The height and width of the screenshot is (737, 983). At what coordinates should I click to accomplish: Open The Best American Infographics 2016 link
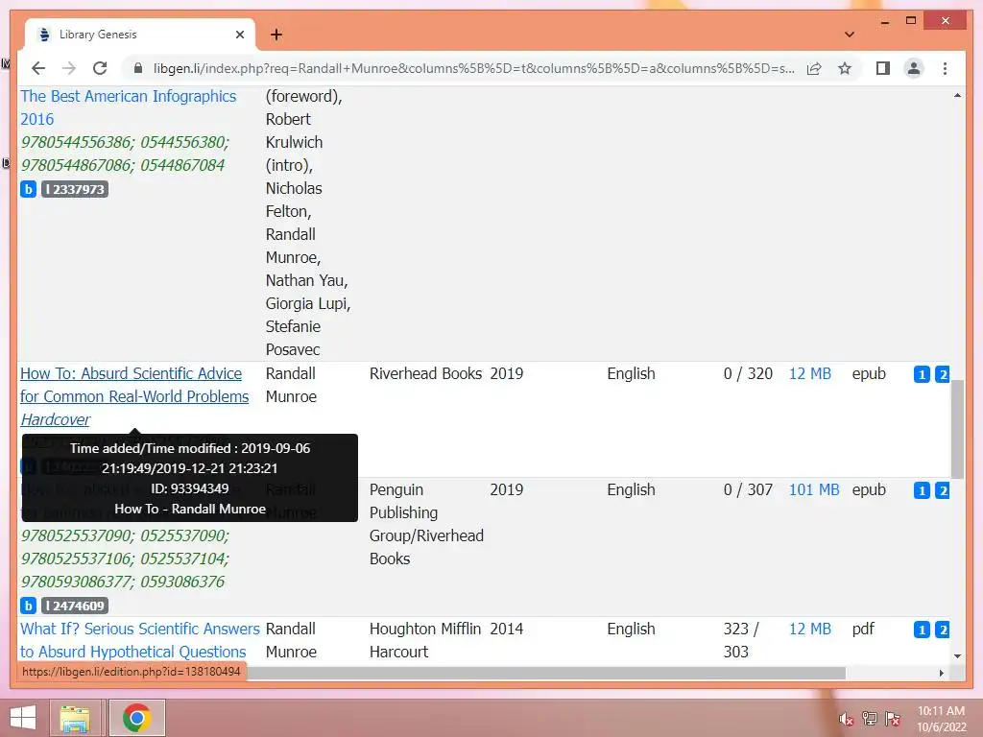pyautogui.click(x=129, y=107)
